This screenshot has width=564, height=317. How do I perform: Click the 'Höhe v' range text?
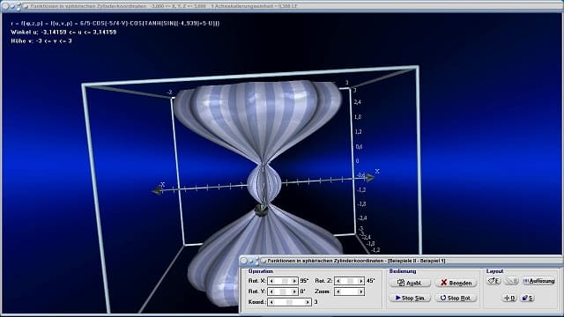click(x=41, y=41)
